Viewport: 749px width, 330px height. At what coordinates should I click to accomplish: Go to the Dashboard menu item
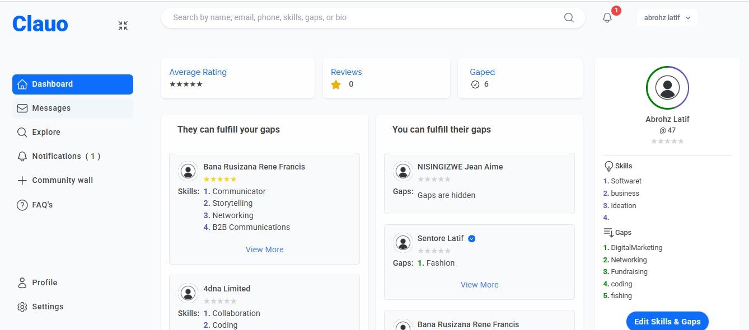coord(73,84)
